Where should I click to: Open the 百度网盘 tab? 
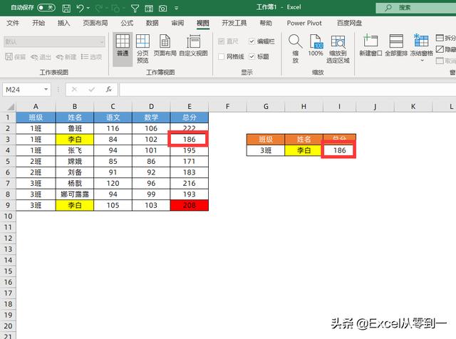tap(349, 23)
